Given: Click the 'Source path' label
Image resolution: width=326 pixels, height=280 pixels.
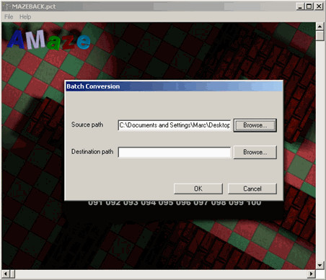Looking at the screenshot, I should click(87, 125).
